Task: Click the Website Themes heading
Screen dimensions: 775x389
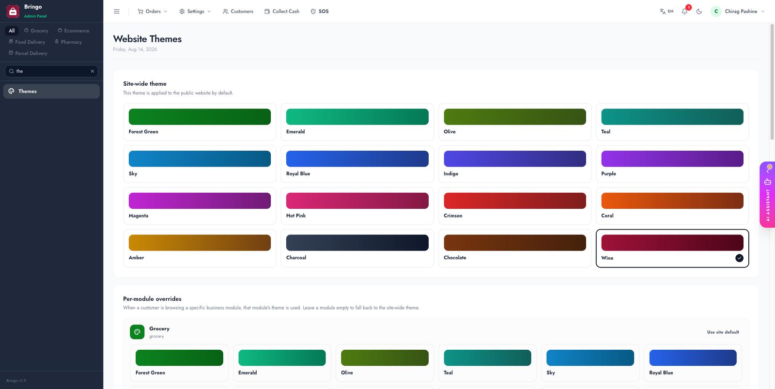Action: (147, 39)
